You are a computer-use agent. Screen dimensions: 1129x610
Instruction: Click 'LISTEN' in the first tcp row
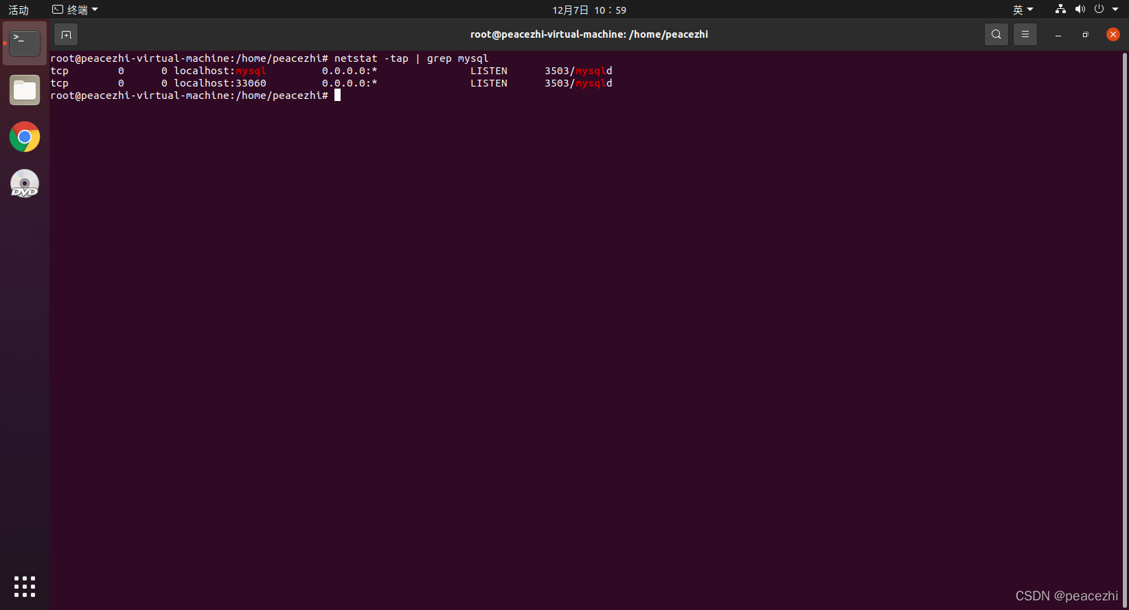click(489, 71)
